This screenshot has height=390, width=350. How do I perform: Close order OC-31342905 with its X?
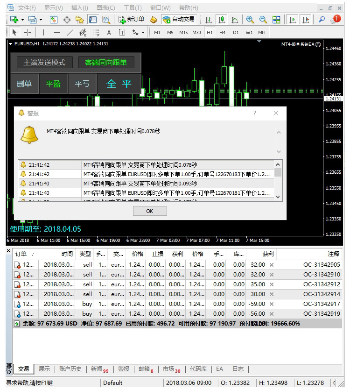(272, 265)
